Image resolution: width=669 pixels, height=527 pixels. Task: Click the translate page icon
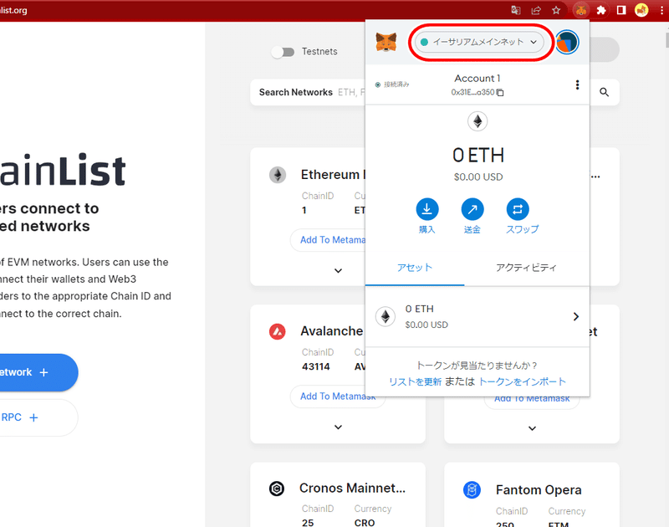point(516,10)
